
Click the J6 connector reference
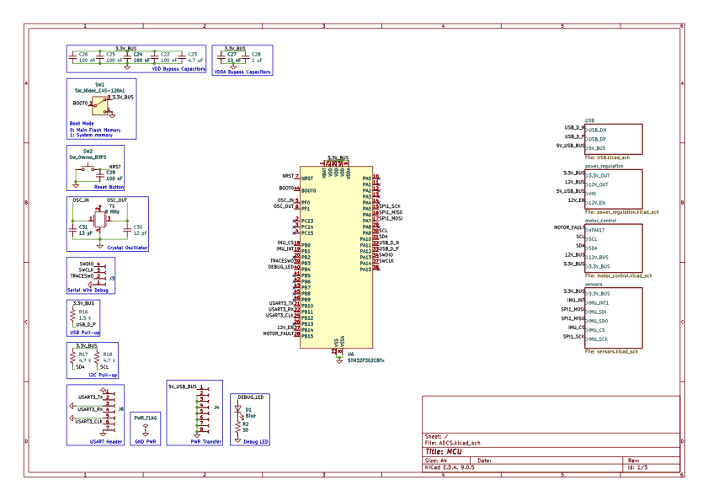(x=120, y=409)
